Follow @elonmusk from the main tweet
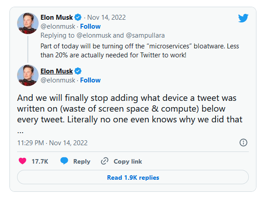 point(90,80)
